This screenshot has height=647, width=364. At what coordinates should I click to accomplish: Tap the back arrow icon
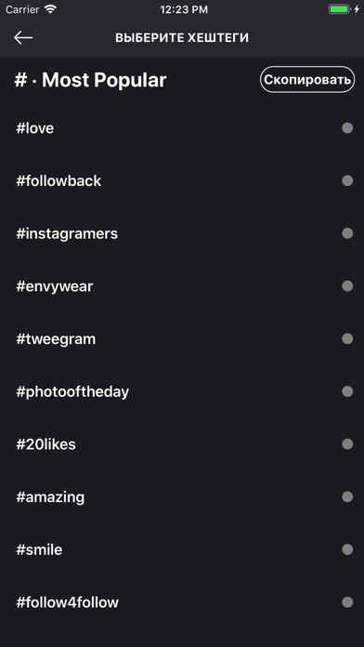(23, 37)
